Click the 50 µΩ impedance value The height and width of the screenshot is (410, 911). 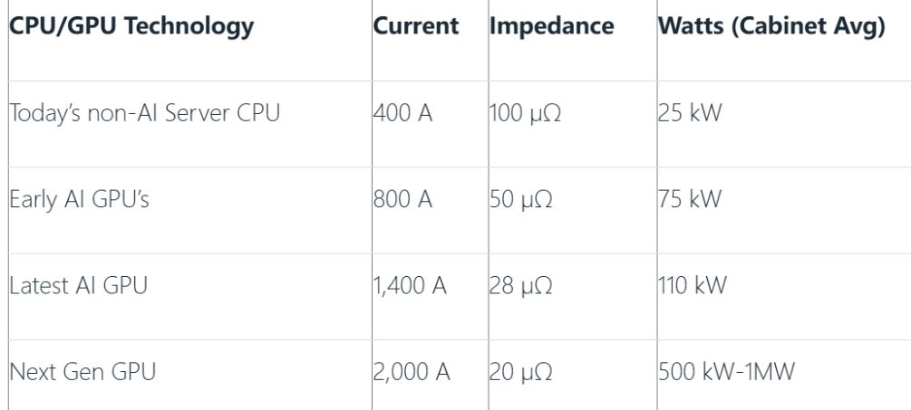[x=520, y=199]
